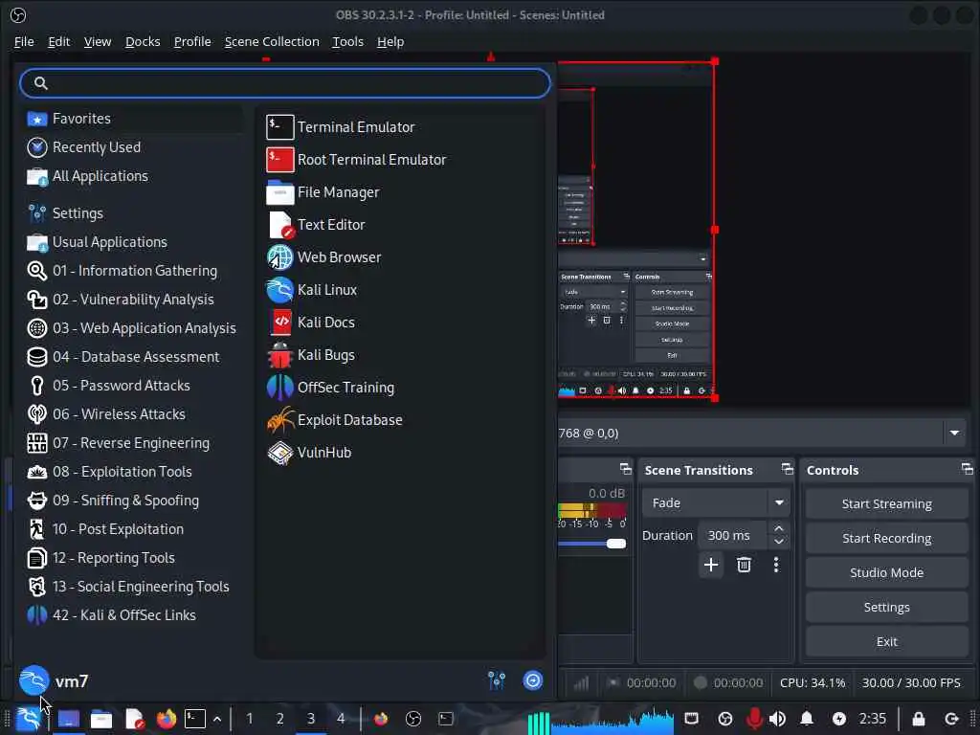The width and height of the screenshot is (980, 735).
Task: Click the OBS preview canvas thumbnail
Action: (636, 230)
